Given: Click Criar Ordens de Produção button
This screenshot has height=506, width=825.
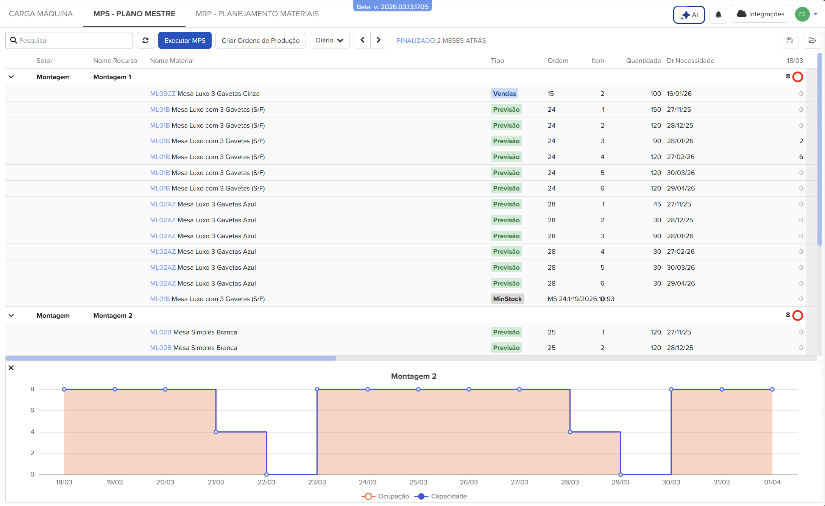Looking at the screenshot, I should click(260, 41).
